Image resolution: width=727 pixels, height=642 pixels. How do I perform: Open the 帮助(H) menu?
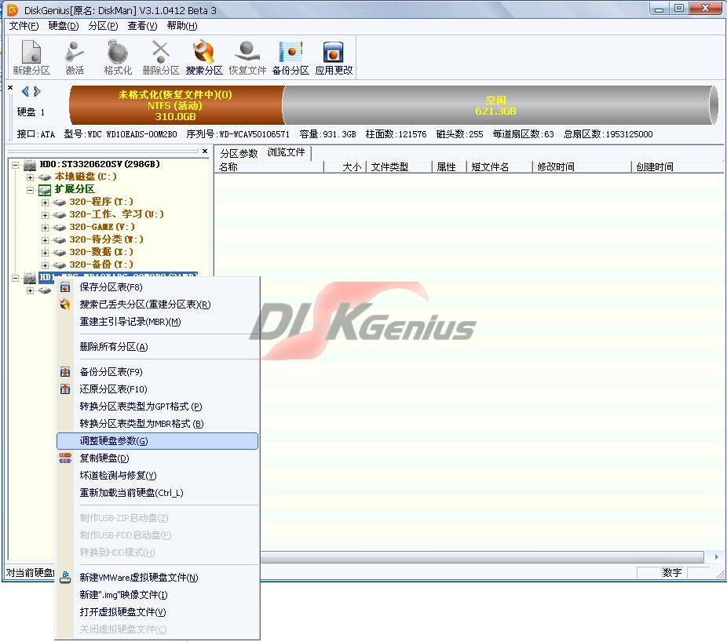pyautogui.click(x=182, y=26)
